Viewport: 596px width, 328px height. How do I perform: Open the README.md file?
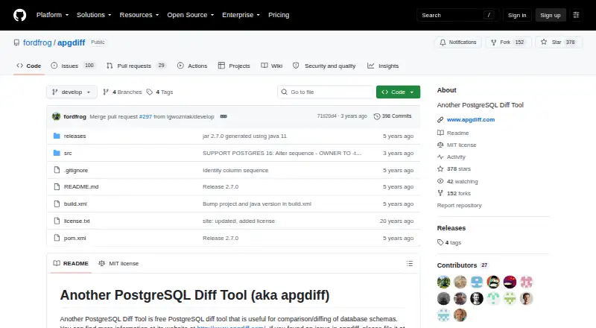click(81, 186)
